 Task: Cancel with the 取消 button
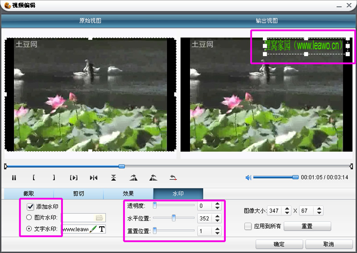click(x=329, y=244)
